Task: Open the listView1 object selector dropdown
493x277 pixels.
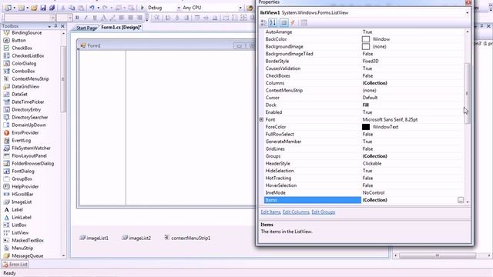Action: [x=468, y=13]
